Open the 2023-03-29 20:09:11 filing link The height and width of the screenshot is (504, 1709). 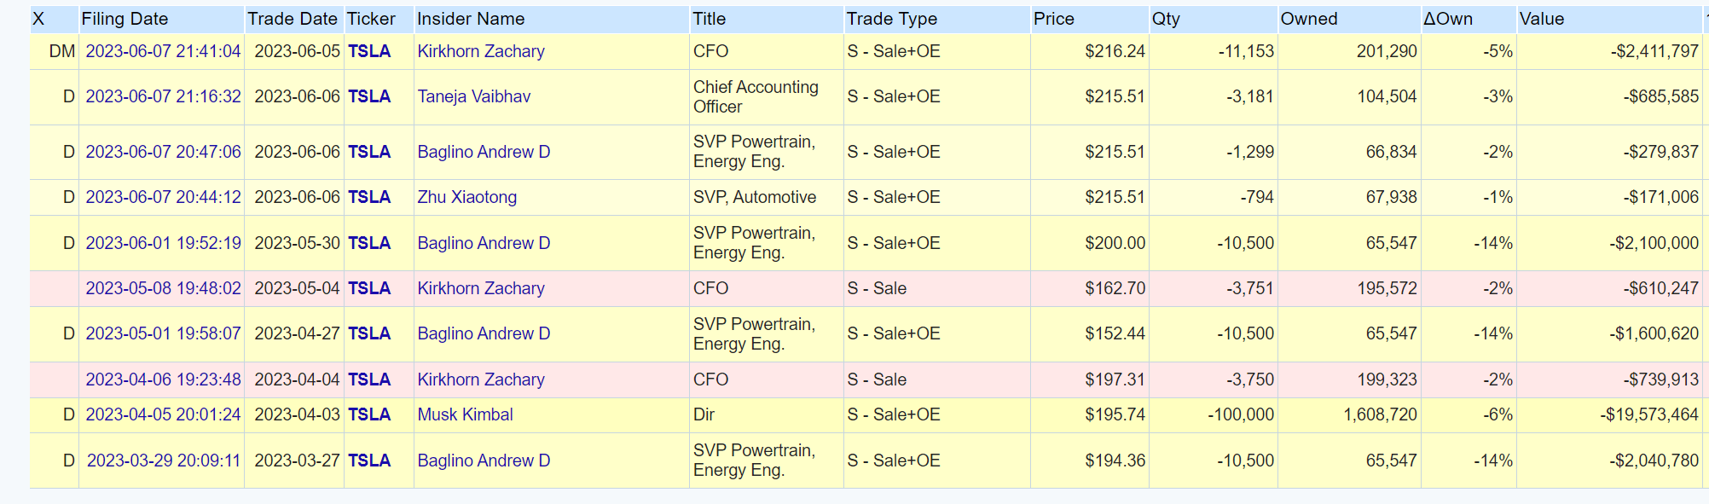[x=164, y=461]
